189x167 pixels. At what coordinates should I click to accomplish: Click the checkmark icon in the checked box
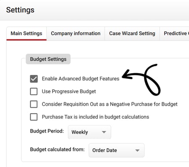[x=34, y=79]
